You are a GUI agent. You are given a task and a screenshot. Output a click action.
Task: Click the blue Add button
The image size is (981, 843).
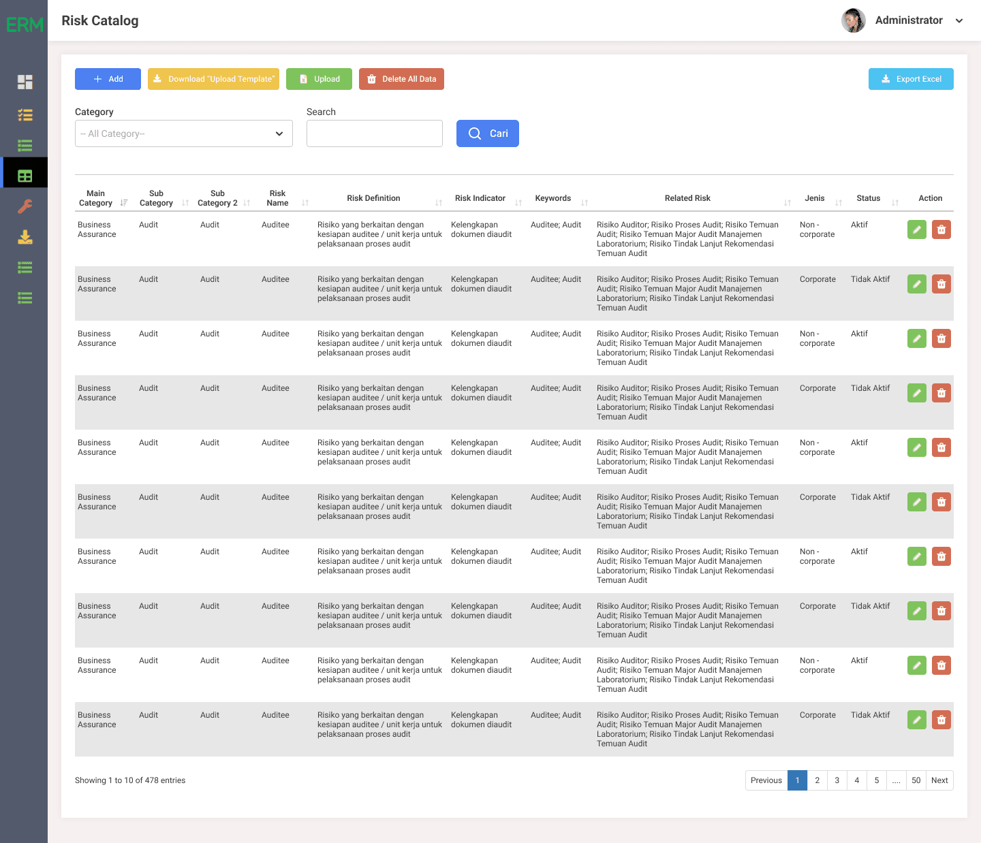[108, 79]
